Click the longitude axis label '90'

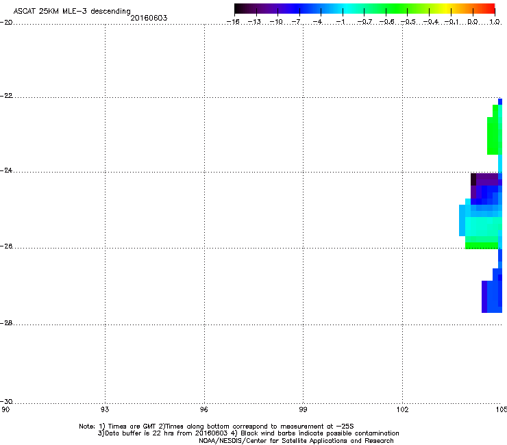[5, 410]
